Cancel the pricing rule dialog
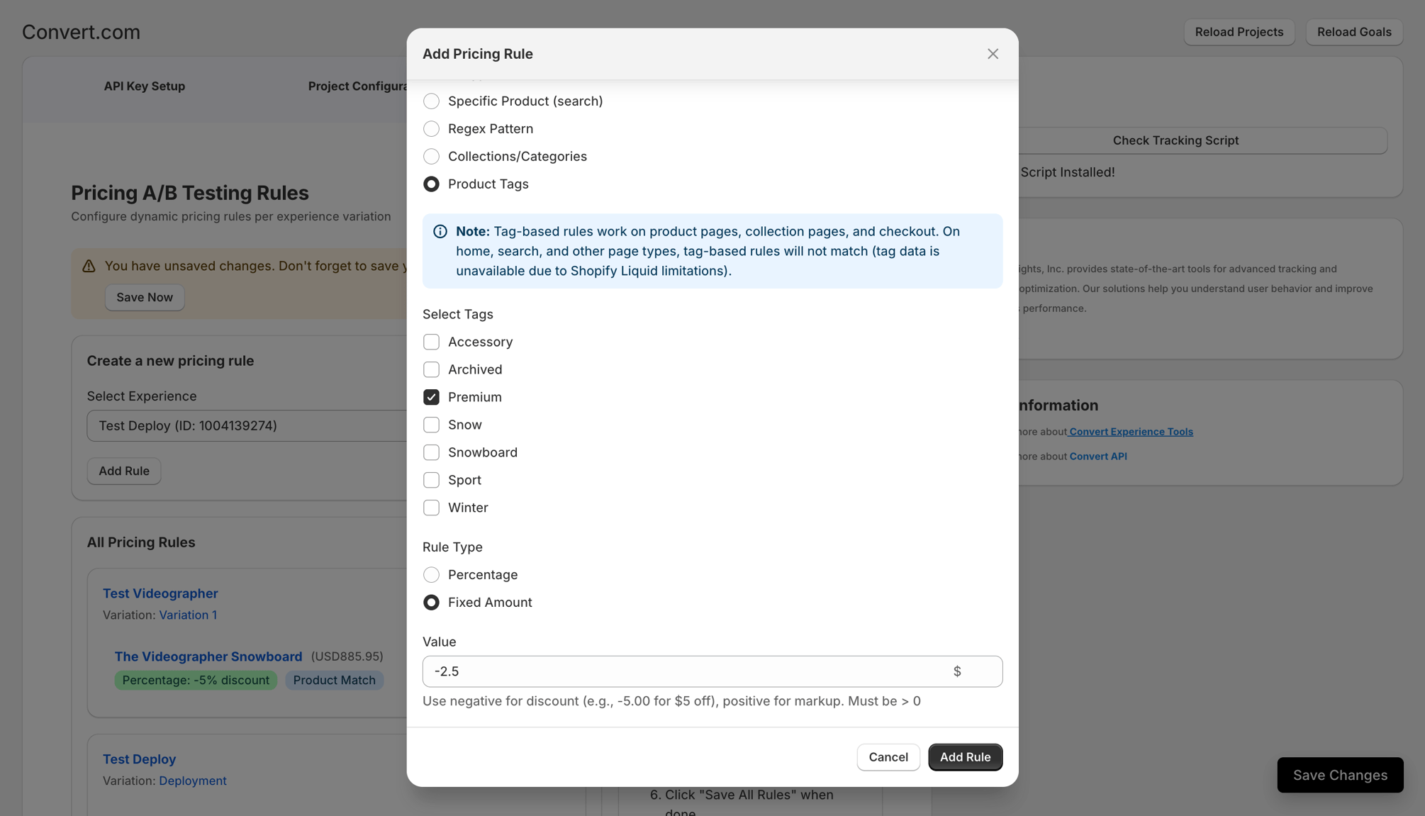The image size is (1425, 816). coord(888,757)
